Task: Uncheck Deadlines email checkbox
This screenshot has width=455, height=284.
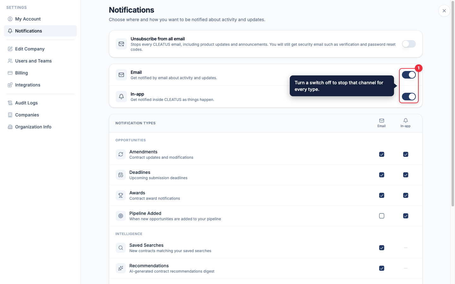Action: pos(382,175)
